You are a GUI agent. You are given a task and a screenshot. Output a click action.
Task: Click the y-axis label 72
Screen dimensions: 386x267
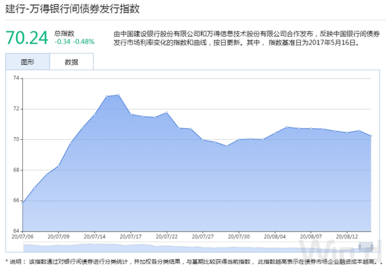point(16,108)
